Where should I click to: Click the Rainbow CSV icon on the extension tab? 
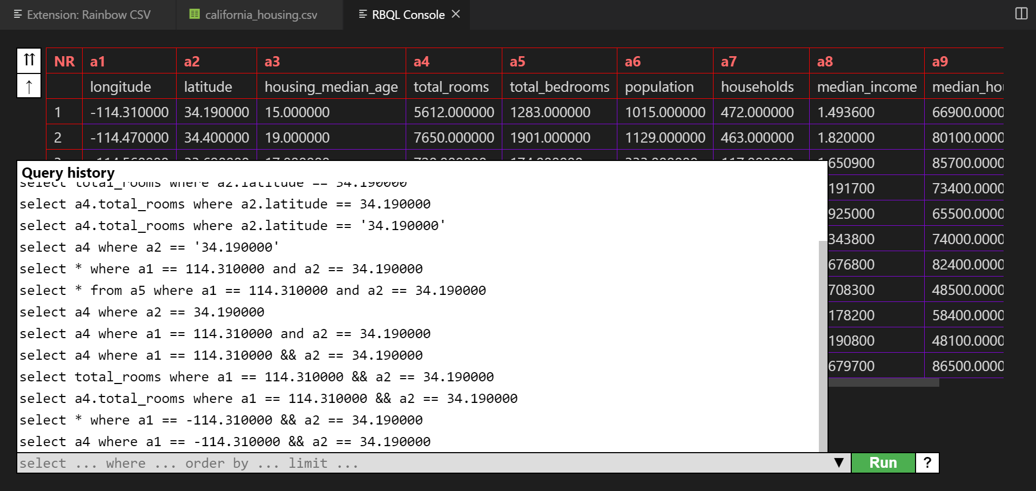pyautogui.click(x=18, y=15)
